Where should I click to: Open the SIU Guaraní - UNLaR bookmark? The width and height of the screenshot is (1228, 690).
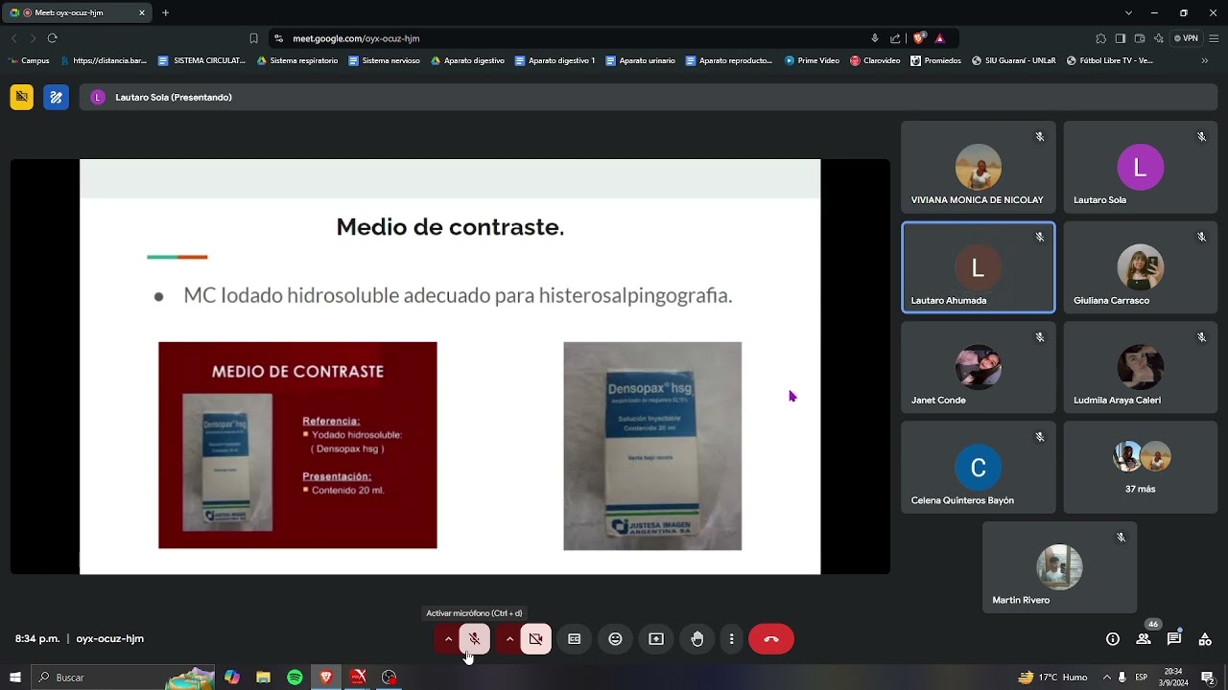coord(1013,60)
